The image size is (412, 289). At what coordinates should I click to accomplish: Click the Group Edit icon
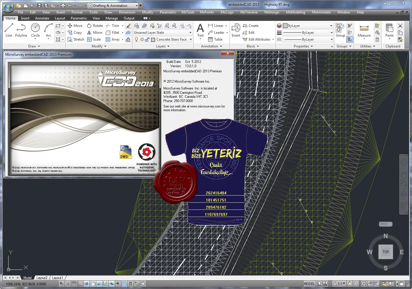[x=350, y=33]
